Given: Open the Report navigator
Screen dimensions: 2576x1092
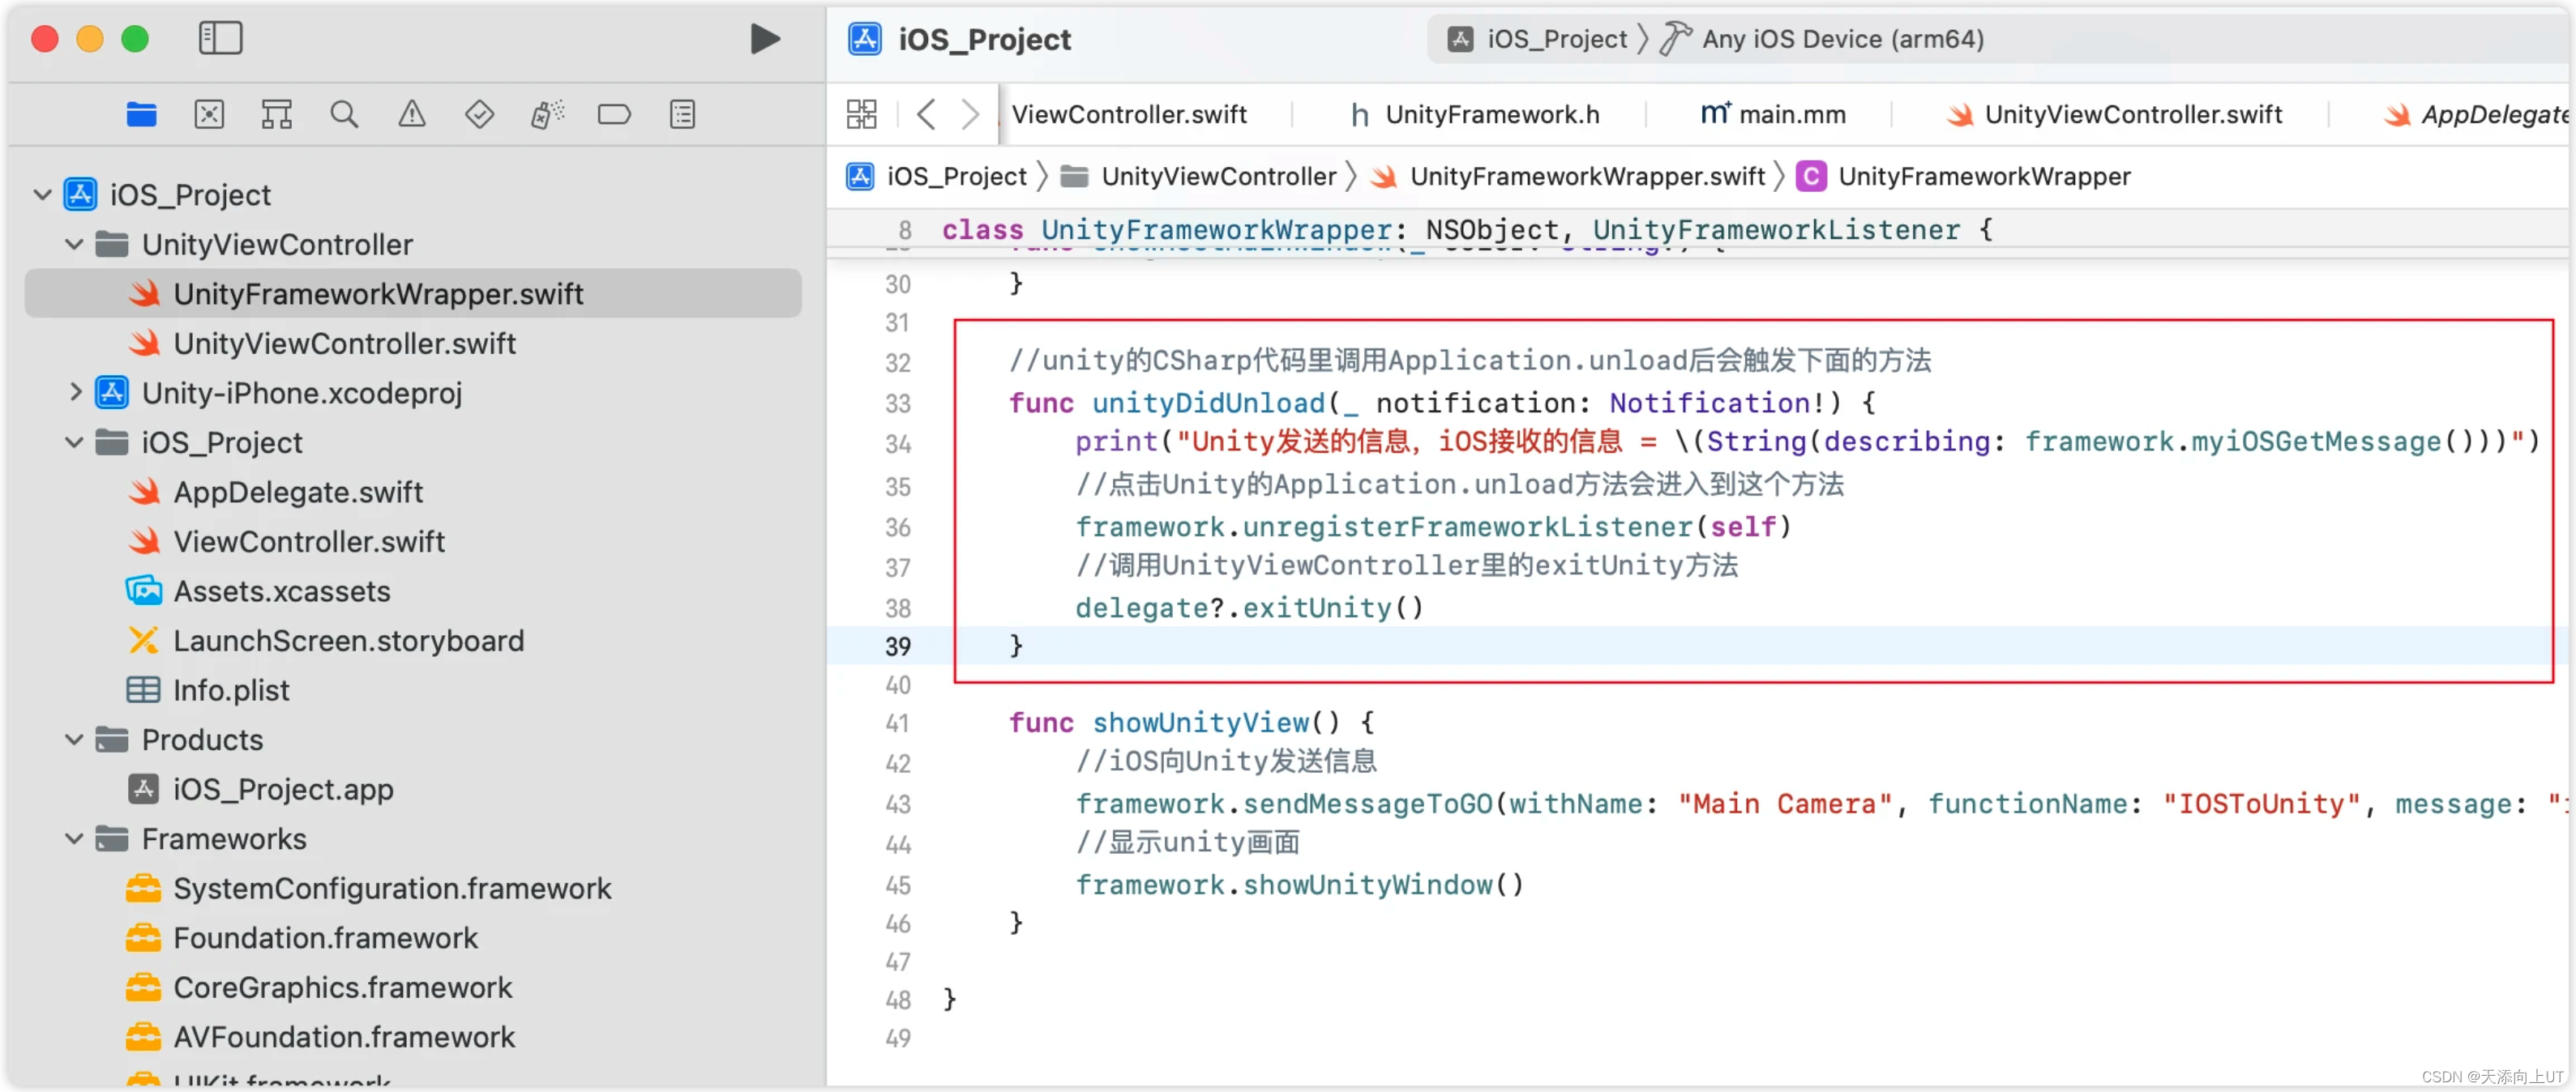Looking at the screenshot, I should 682,115.
